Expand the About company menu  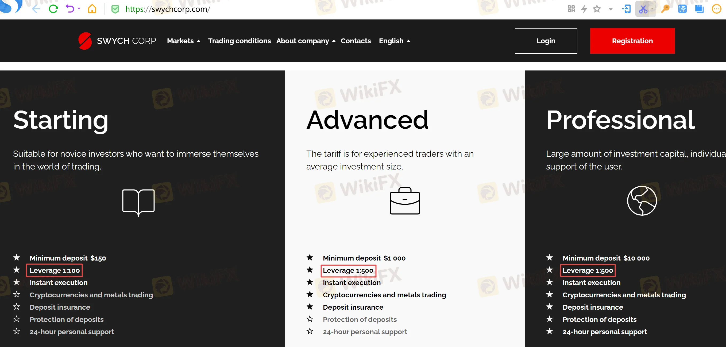(x=306, y=41)
